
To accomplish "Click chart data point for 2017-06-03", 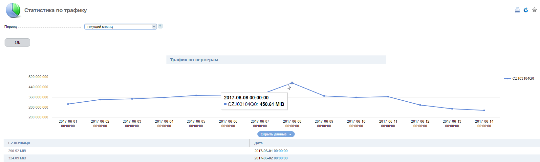I will click(132, 99).
